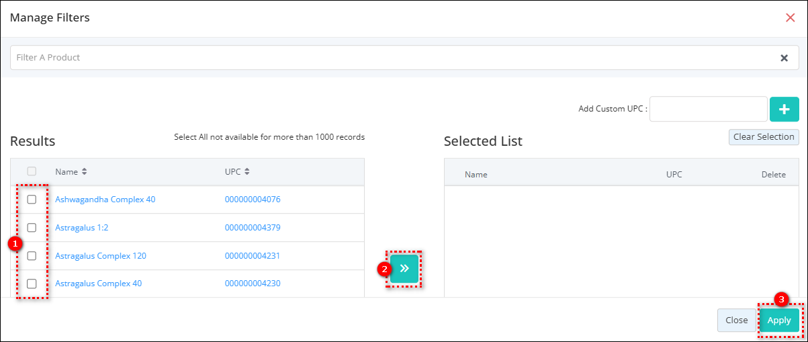Focus the Add Custom UPC text box
Viewport: 808px width, 342px height.
coord(708,109)
